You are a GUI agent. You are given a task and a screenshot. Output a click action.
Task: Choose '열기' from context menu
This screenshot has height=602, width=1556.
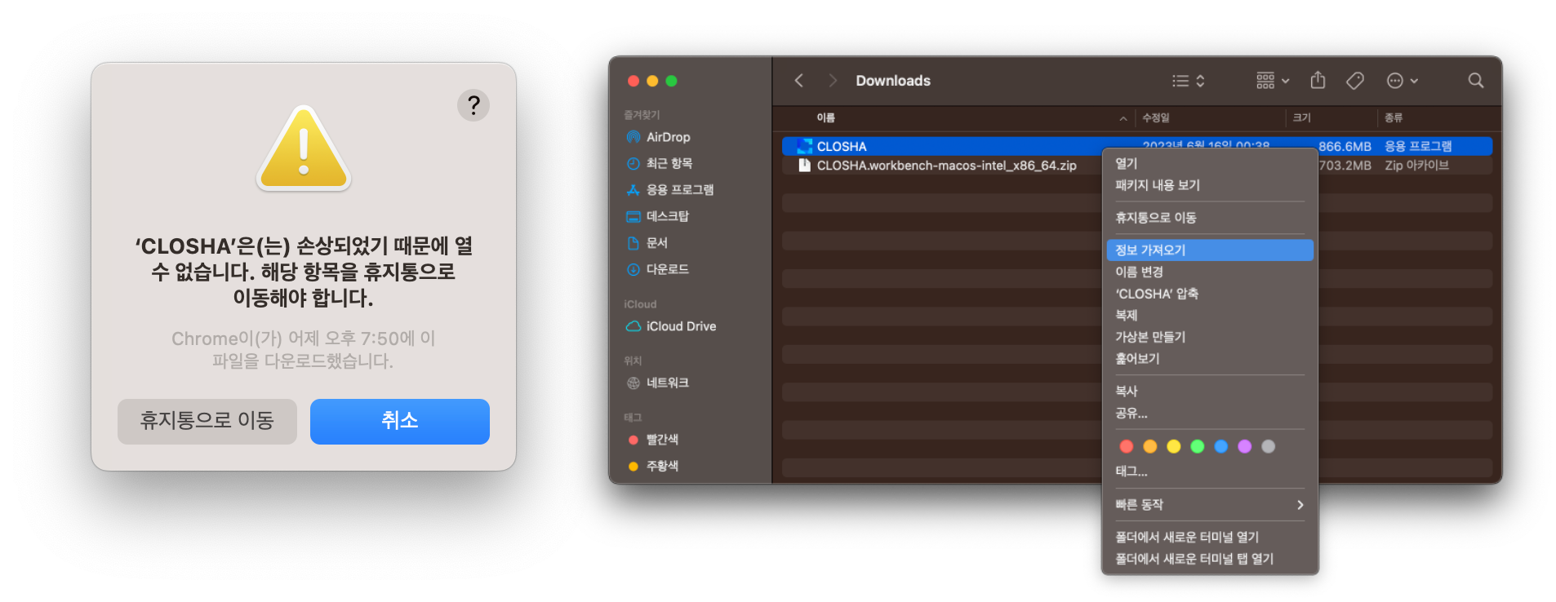click(x=1210, y=163)
